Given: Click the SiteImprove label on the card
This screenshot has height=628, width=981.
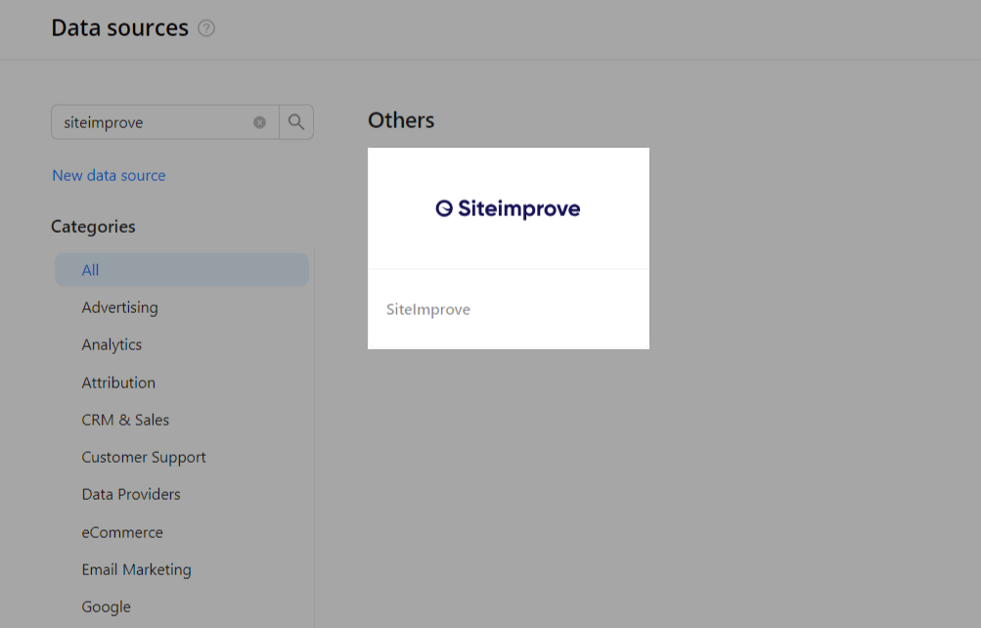Looking at the screenshot, I should tap(427, 309).
